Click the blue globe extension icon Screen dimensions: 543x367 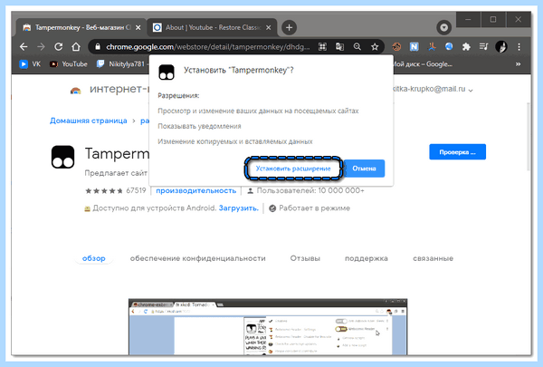[449, 47]
